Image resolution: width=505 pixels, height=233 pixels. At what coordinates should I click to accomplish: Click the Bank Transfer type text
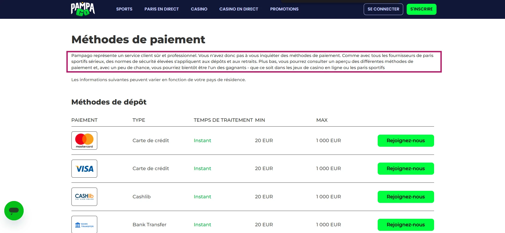149,225
